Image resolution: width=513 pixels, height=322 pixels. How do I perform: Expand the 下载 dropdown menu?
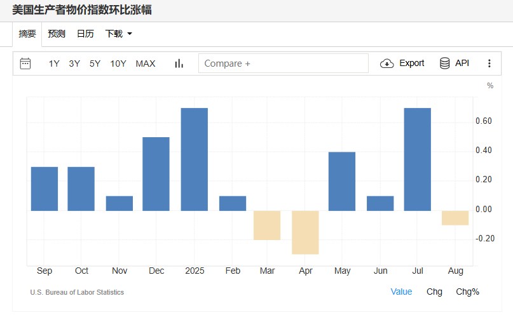[118, 34]
